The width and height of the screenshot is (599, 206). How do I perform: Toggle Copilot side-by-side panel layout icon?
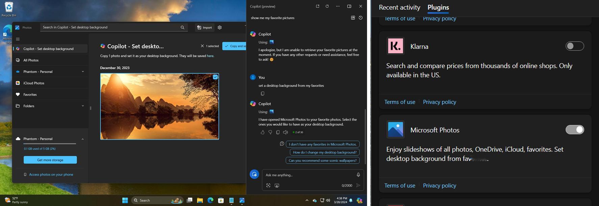[x=349, y=6]
